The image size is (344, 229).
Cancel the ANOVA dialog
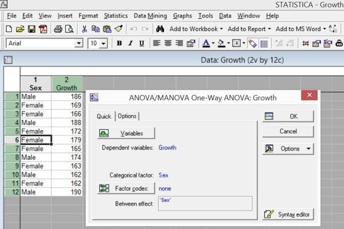click(x=288, y=132)
